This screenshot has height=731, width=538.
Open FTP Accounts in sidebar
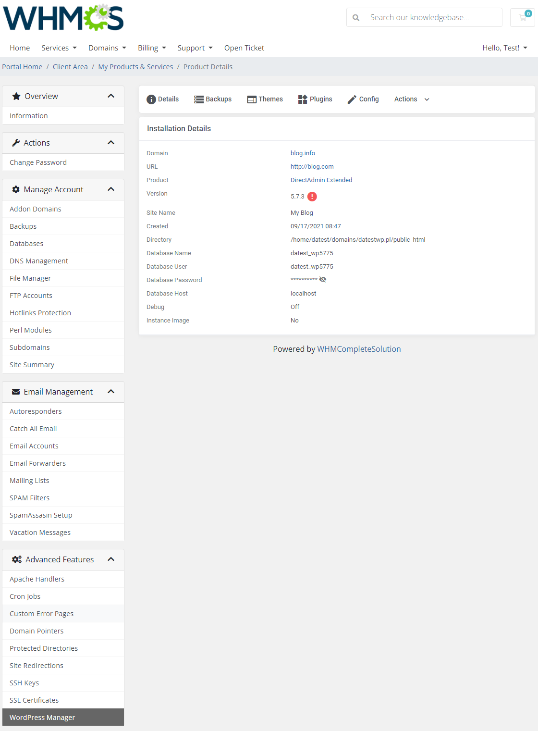tap(63, 296)
